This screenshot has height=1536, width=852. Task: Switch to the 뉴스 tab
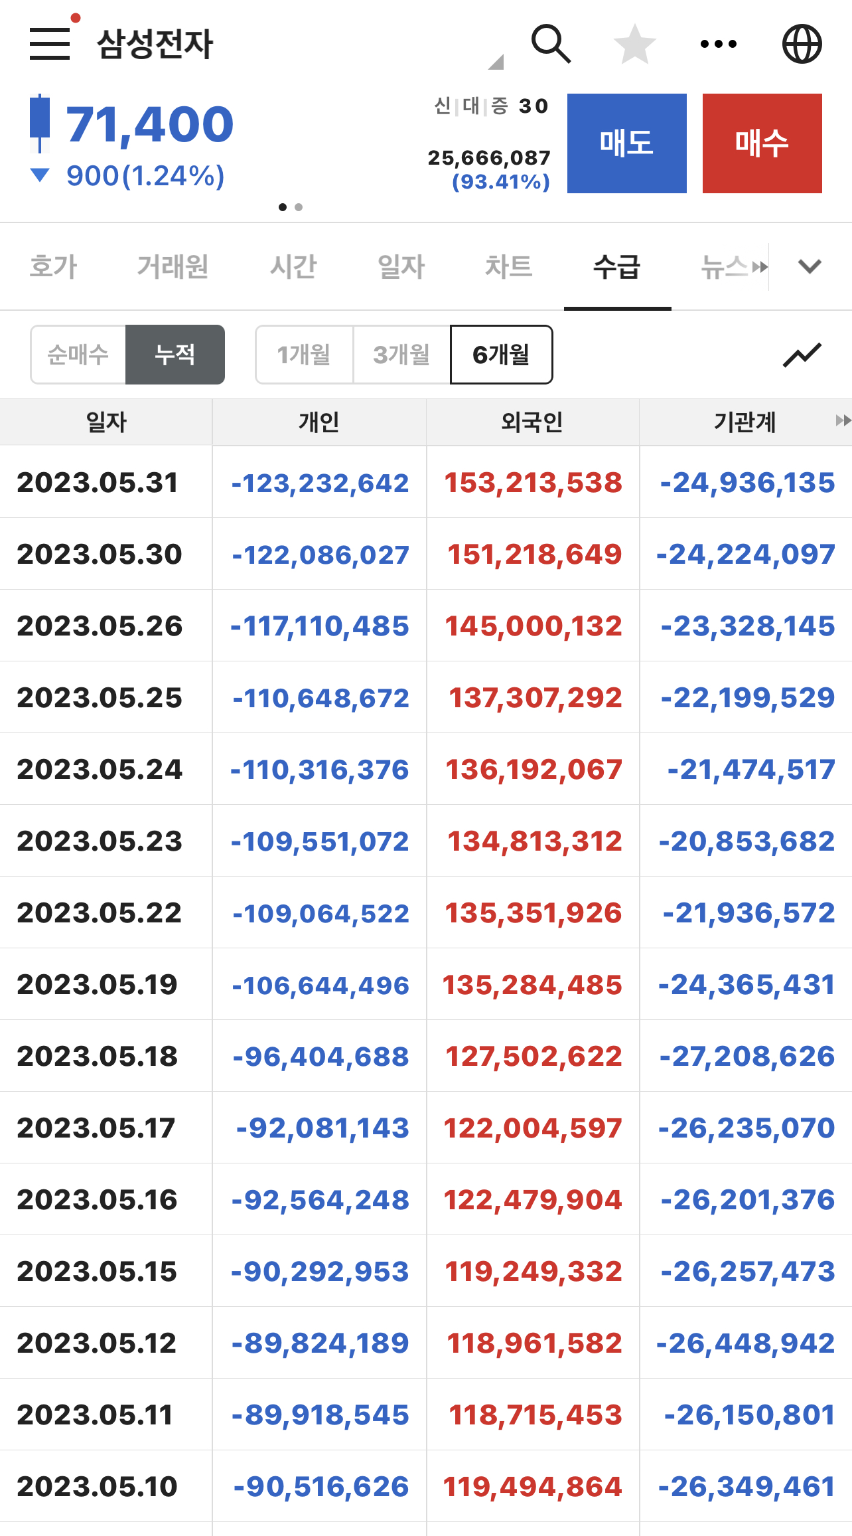pos(725,266)
